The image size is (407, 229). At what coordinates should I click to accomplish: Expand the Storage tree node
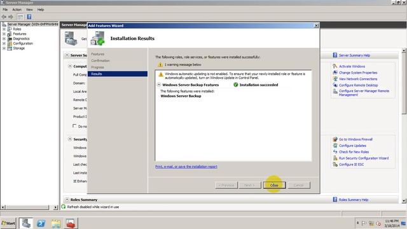4,48
